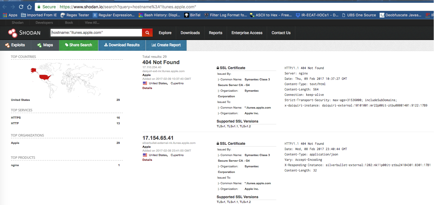This screenshot has width=434, height=205.
Task: Click the red United States map region
Action: (45, 77)
